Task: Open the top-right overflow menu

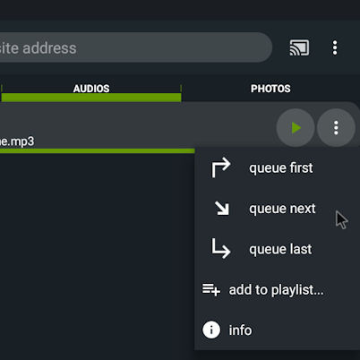Action: point(335,47)
